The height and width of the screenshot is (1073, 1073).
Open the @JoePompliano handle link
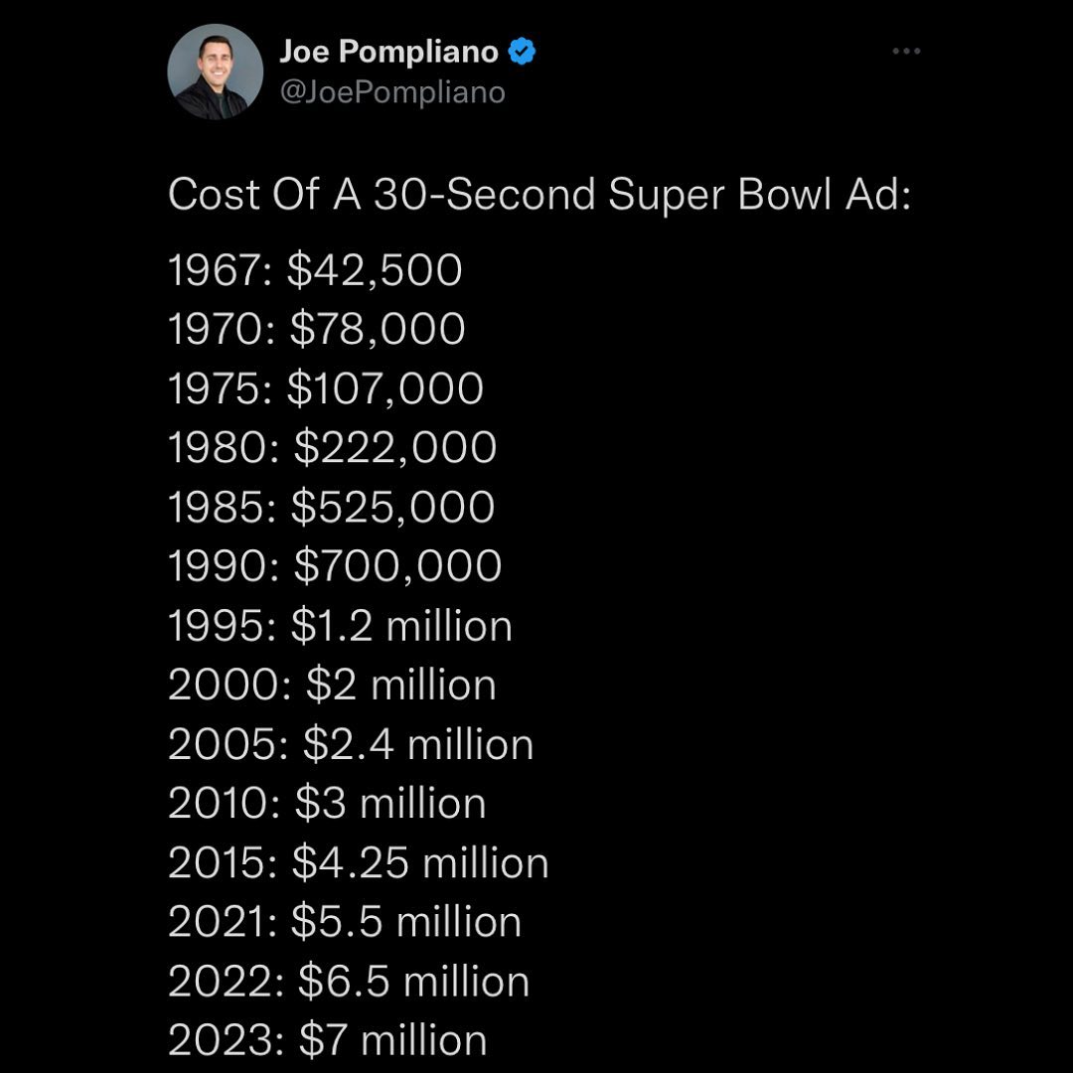[392, 92]
